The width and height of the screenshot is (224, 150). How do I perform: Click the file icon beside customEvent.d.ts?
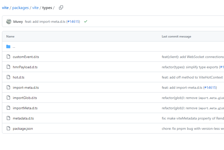pos(8,57)
